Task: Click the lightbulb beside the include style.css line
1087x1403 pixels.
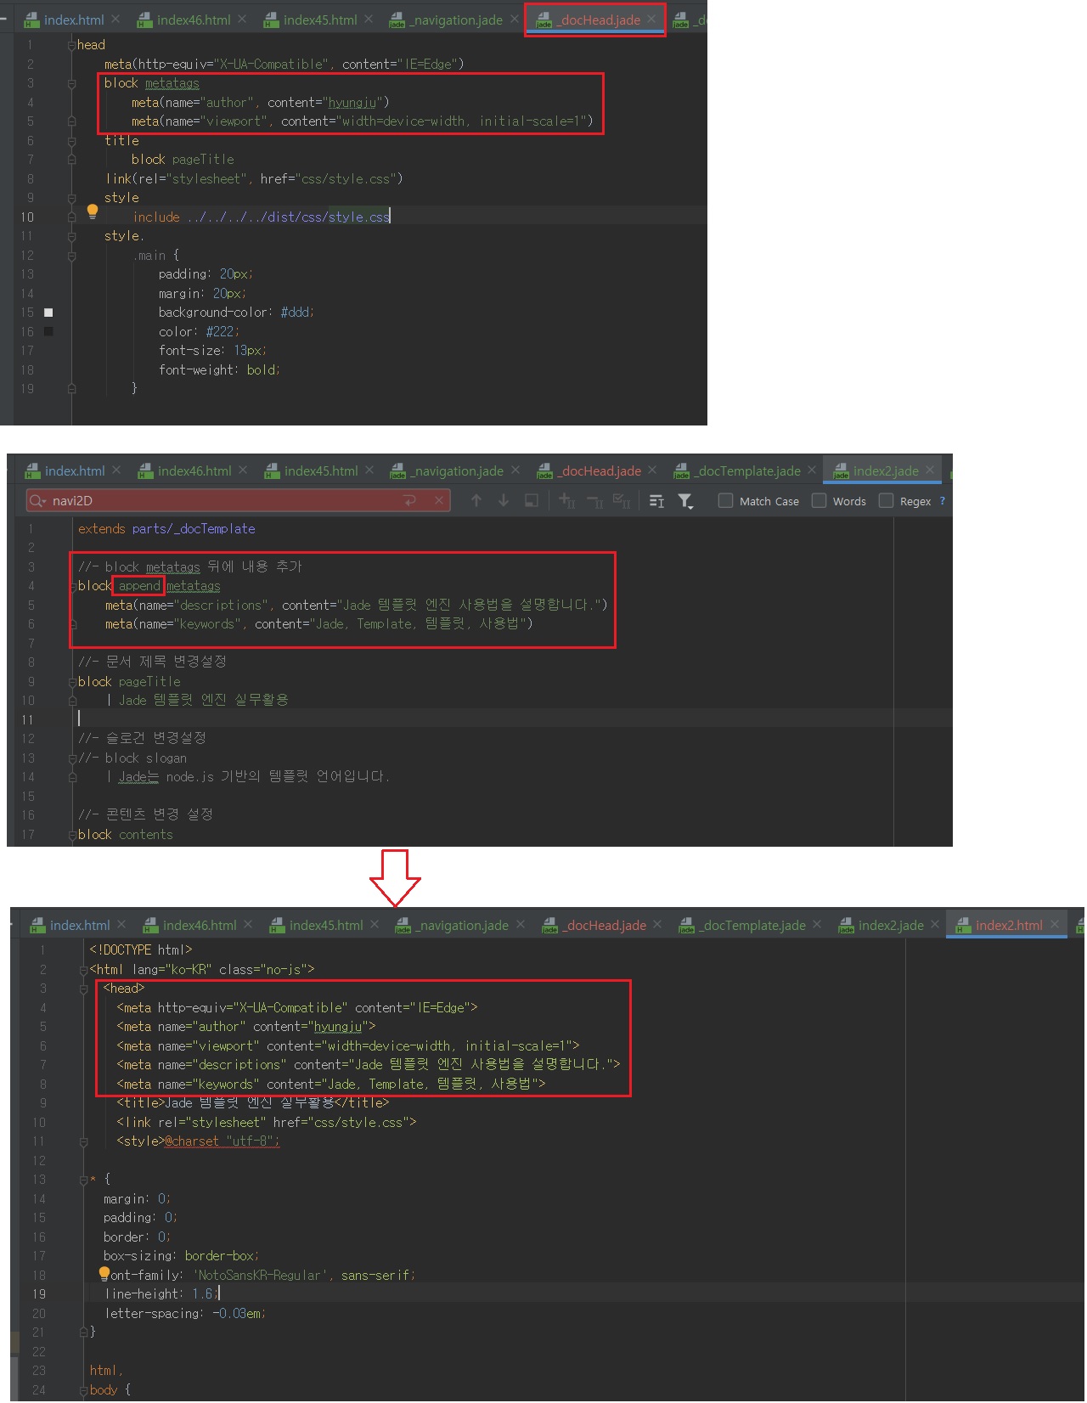Action: coord(93,211)
